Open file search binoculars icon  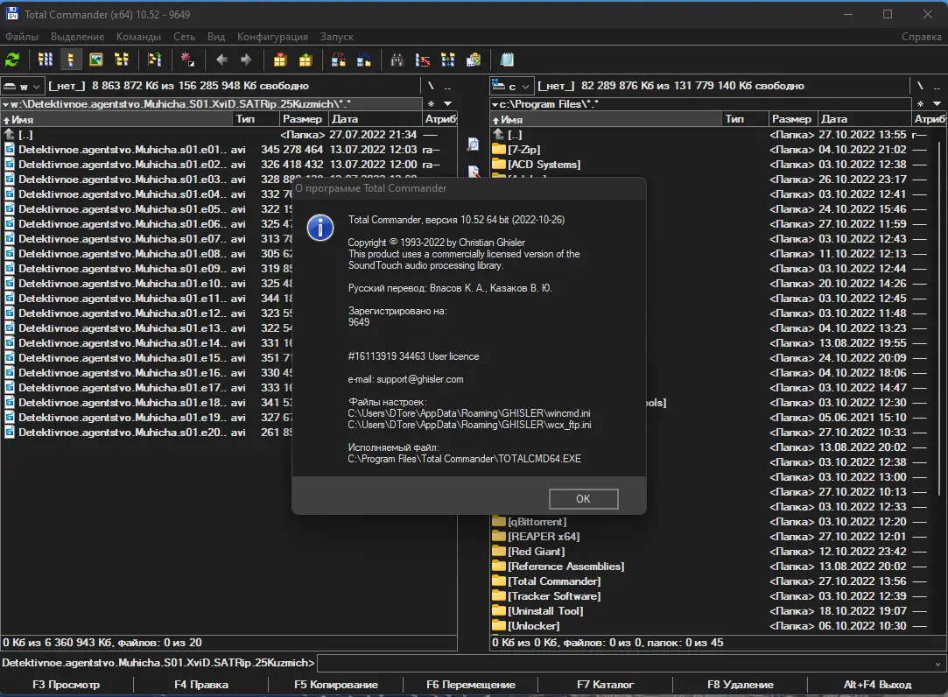click(x=397, y=60)
